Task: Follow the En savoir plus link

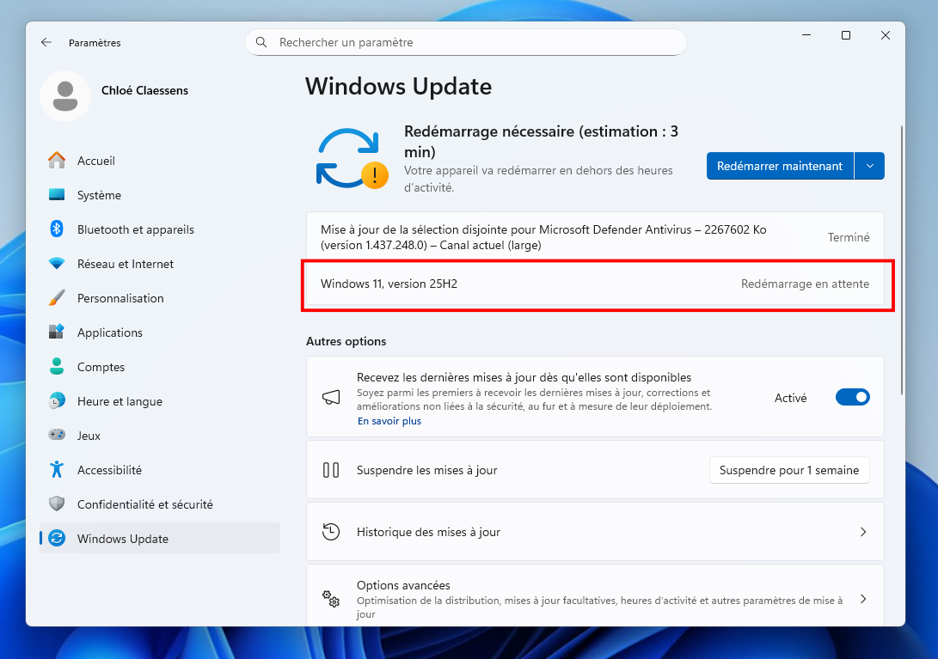Action: point(389,421)
